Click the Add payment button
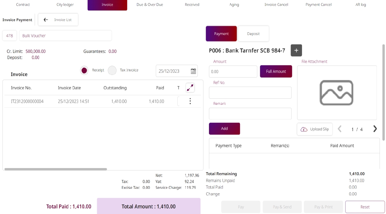 (224, 129)
